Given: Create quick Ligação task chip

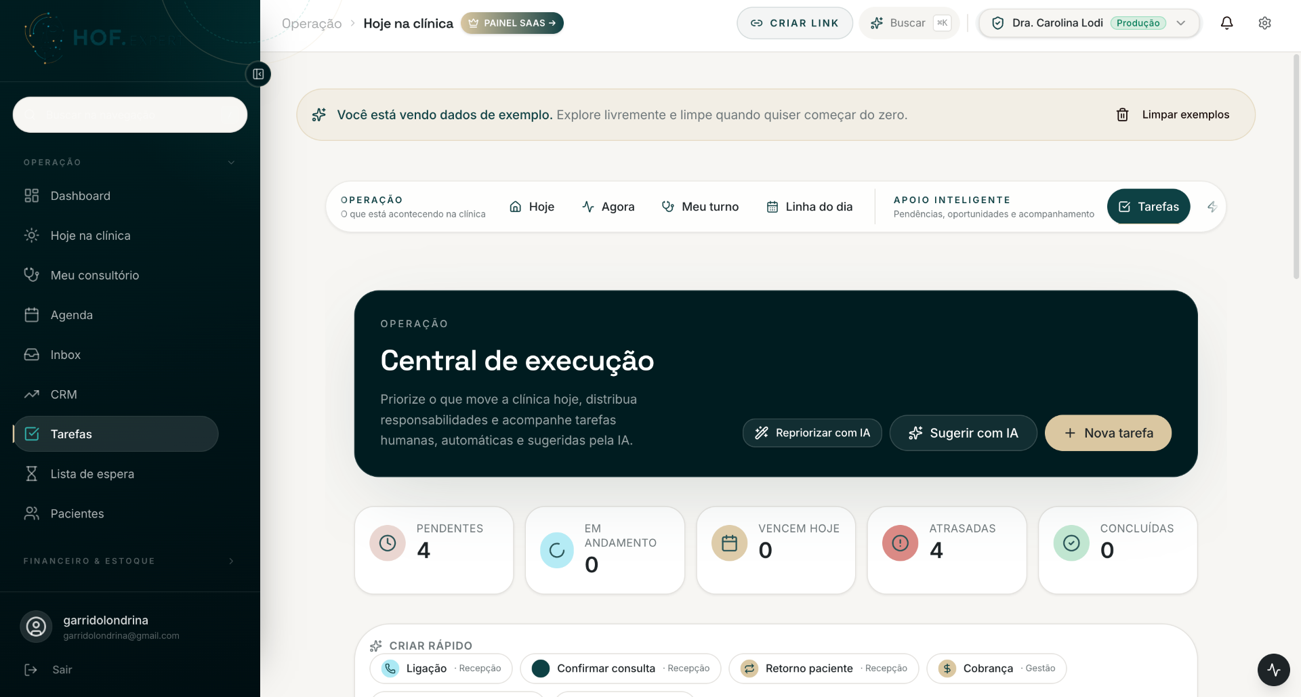Looking at the screenshot, I should pos(441,669).
